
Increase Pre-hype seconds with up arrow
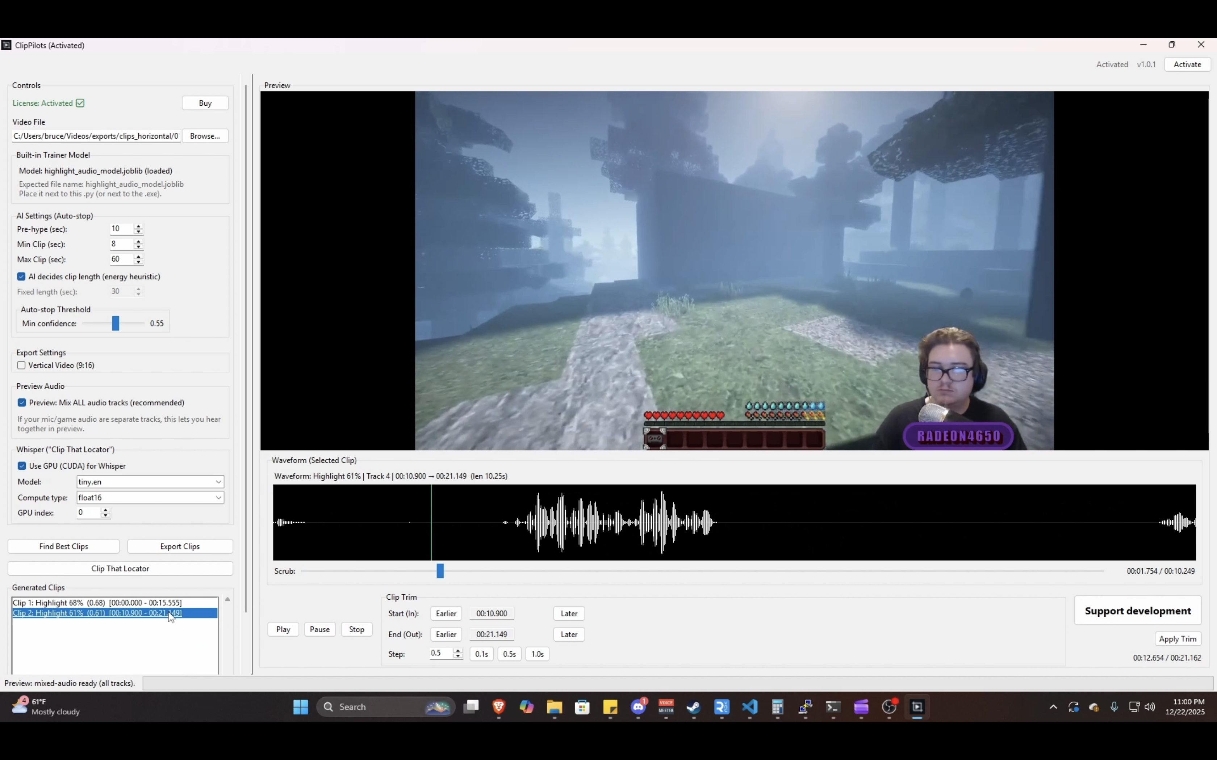point(138,226)
